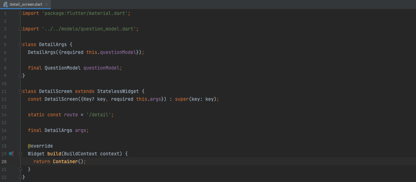Click the StatelessWidget class name
The width and height of the screenshot is (416, 182).
coord(118,91)
